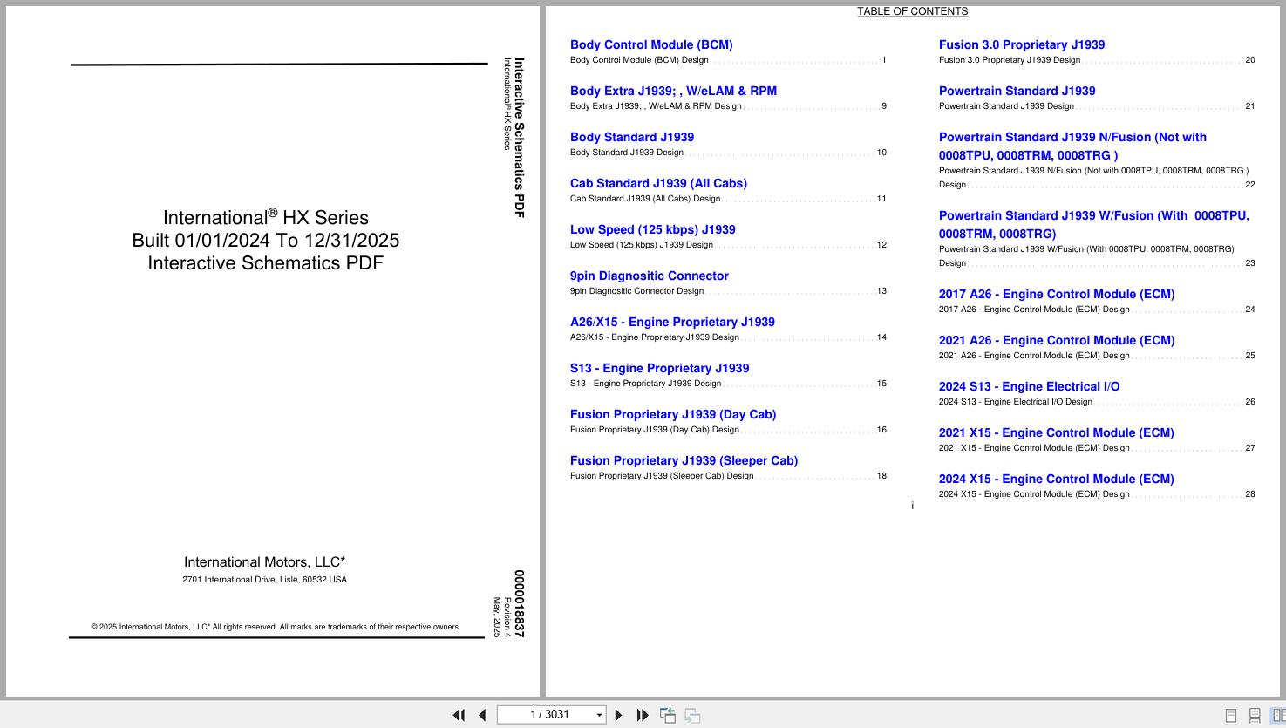Click Fusion Proprietary J1939 (Sleeper Cab) Design entry
The height and width of the screenshot is (728, 1286).
(728, 476)
